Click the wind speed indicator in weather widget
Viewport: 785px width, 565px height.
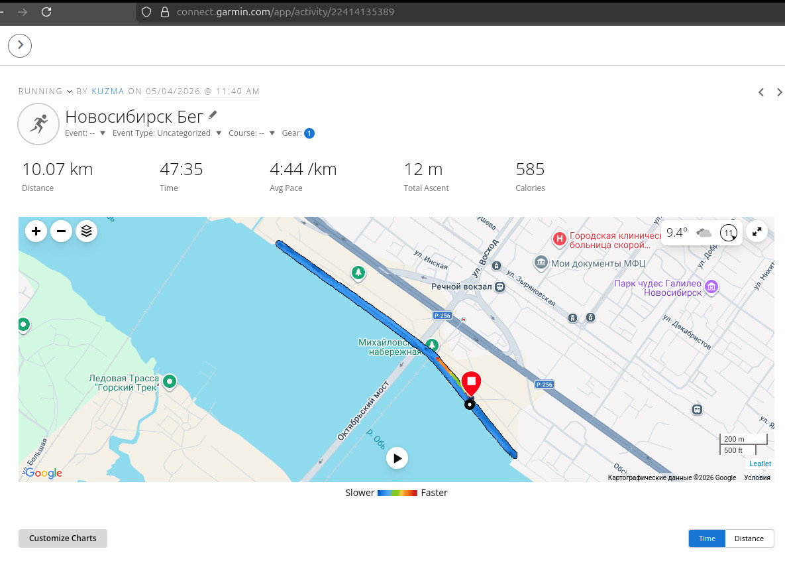[x=729, y=233]
